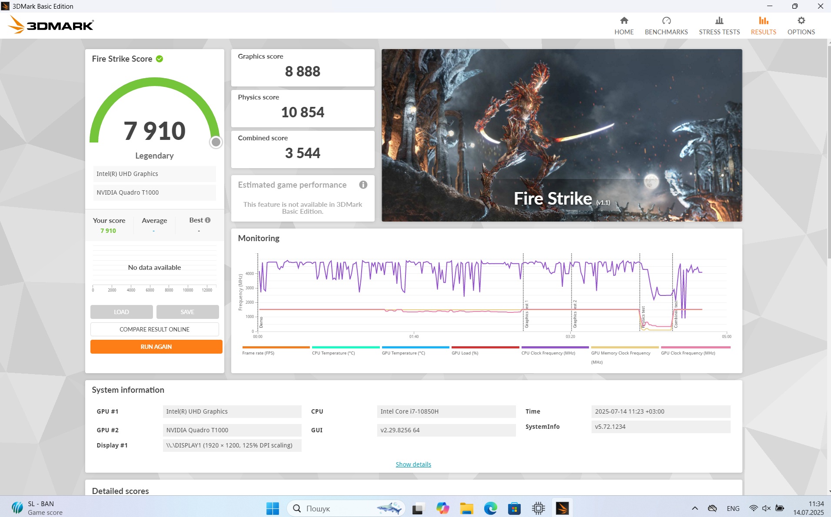Image resolution: width=831 pixels, height=517 pixels.
Task: Switch the ENG input language
Action: pos(733,508)
